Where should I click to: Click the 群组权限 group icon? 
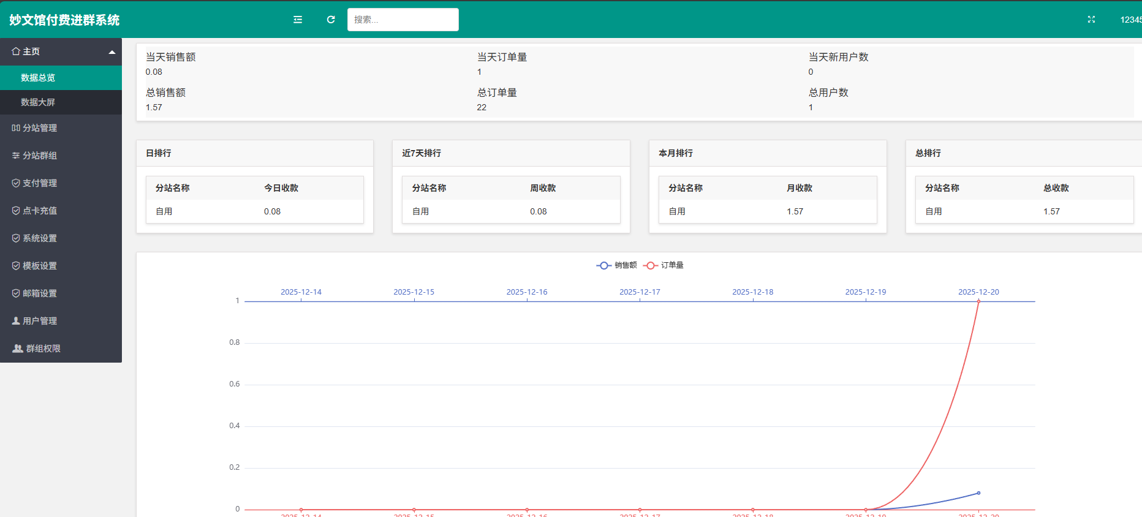pyautogui.click(x=18, y=349)
